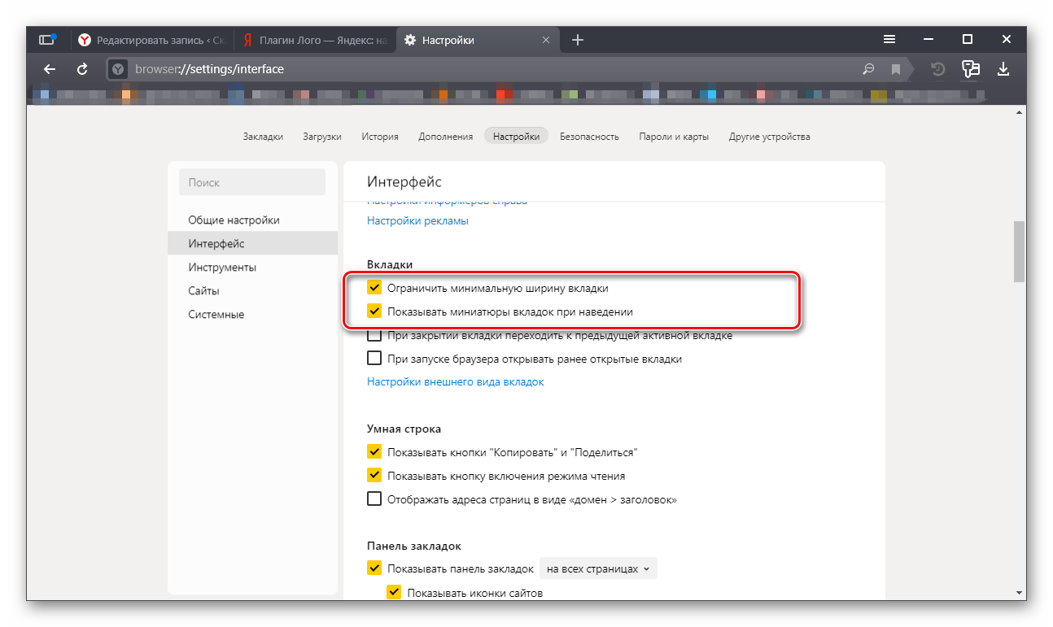Open Закладки section
The image size is (1053, 627).
point(263,137)
